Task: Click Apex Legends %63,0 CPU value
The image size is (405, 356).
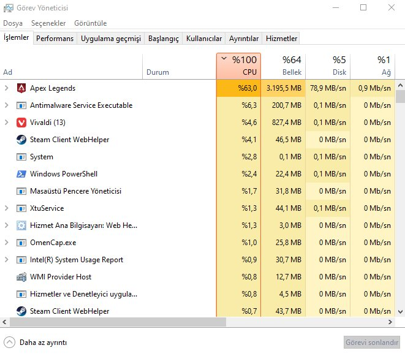Action: pyautogui.click(x=238, y=88)
